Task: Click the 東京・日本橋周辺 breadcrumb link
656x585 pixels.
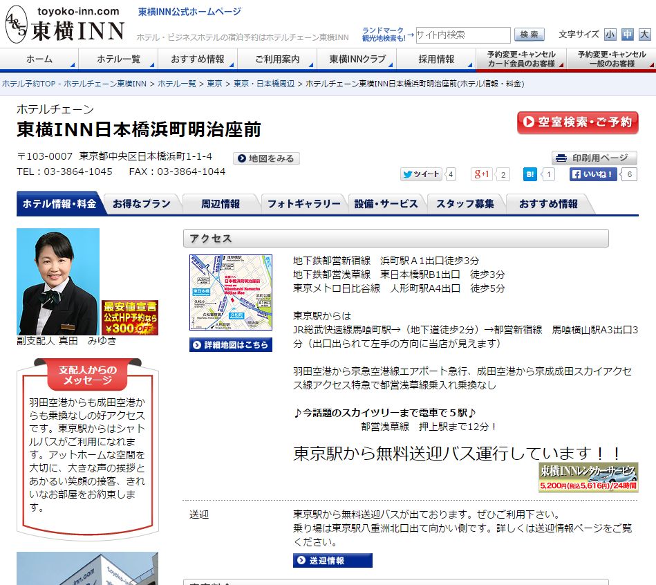Action: (x=264, y=84)
